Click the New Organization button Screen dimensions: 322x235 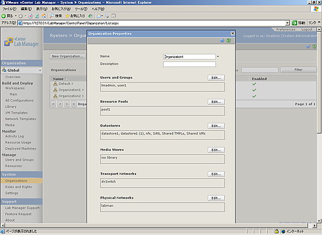click(x=68, y=56)
